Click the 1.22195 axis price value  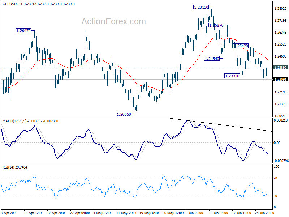[x=281, y=92]
